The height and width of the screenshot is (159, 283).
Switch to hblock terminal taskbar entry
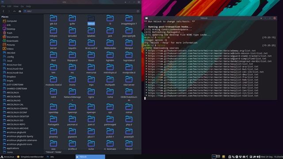(x=90, y=157)
